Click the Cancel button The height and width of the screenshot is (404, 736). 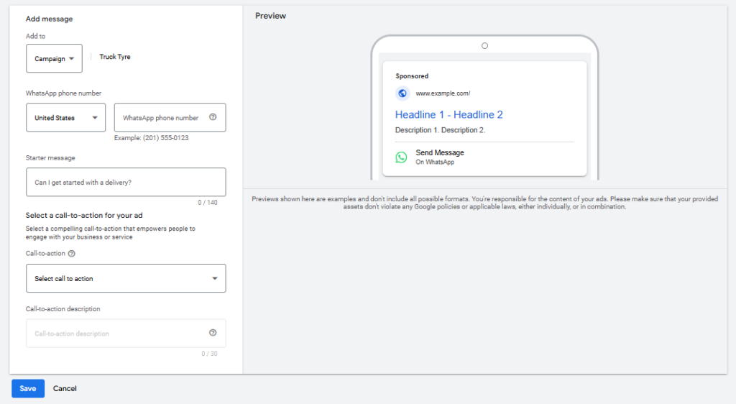pos(65,388)
